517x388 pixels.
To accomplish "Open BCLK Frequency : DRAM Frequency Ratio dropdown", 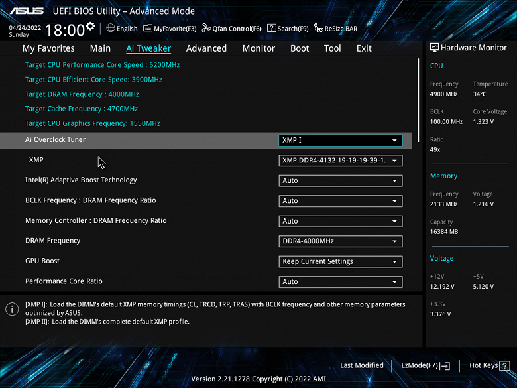I will [341, 201].
